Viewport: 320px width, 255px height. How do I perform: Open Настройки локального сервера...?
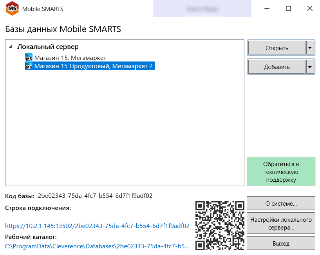[x=281, y=223]
